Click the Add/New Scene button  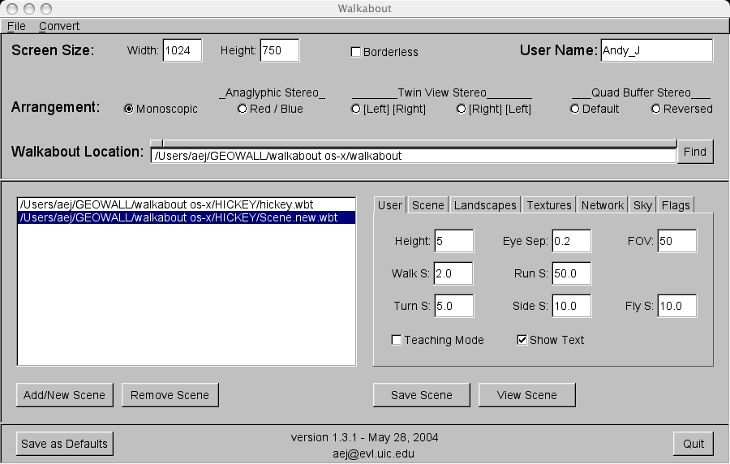65,395
